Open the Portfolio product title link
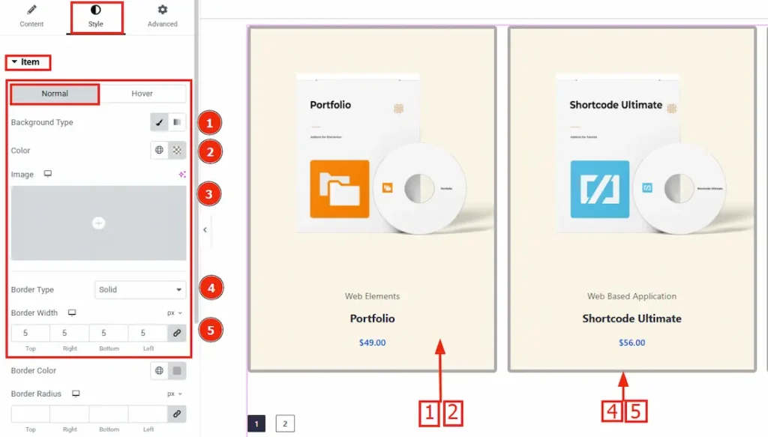The height and width of the screenshot is (437, 768). [x=372, y=319]
